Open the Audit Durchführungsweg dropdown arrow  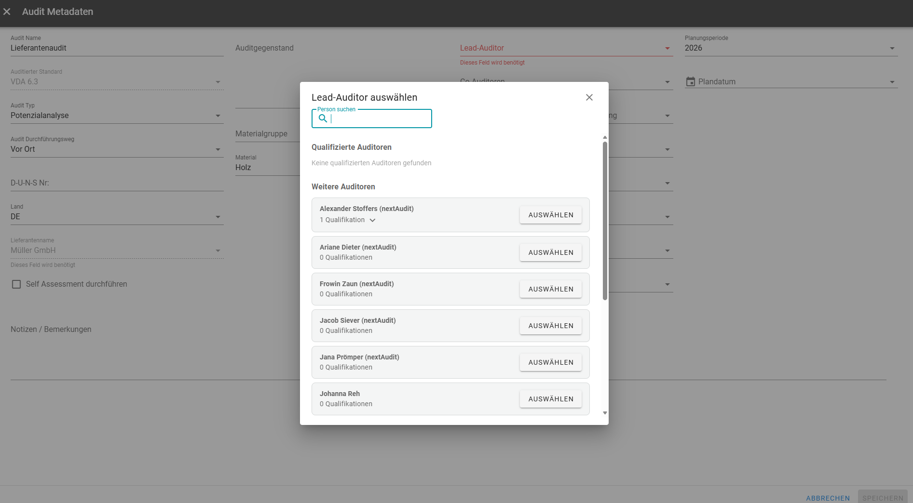click(x=218, y=149)
